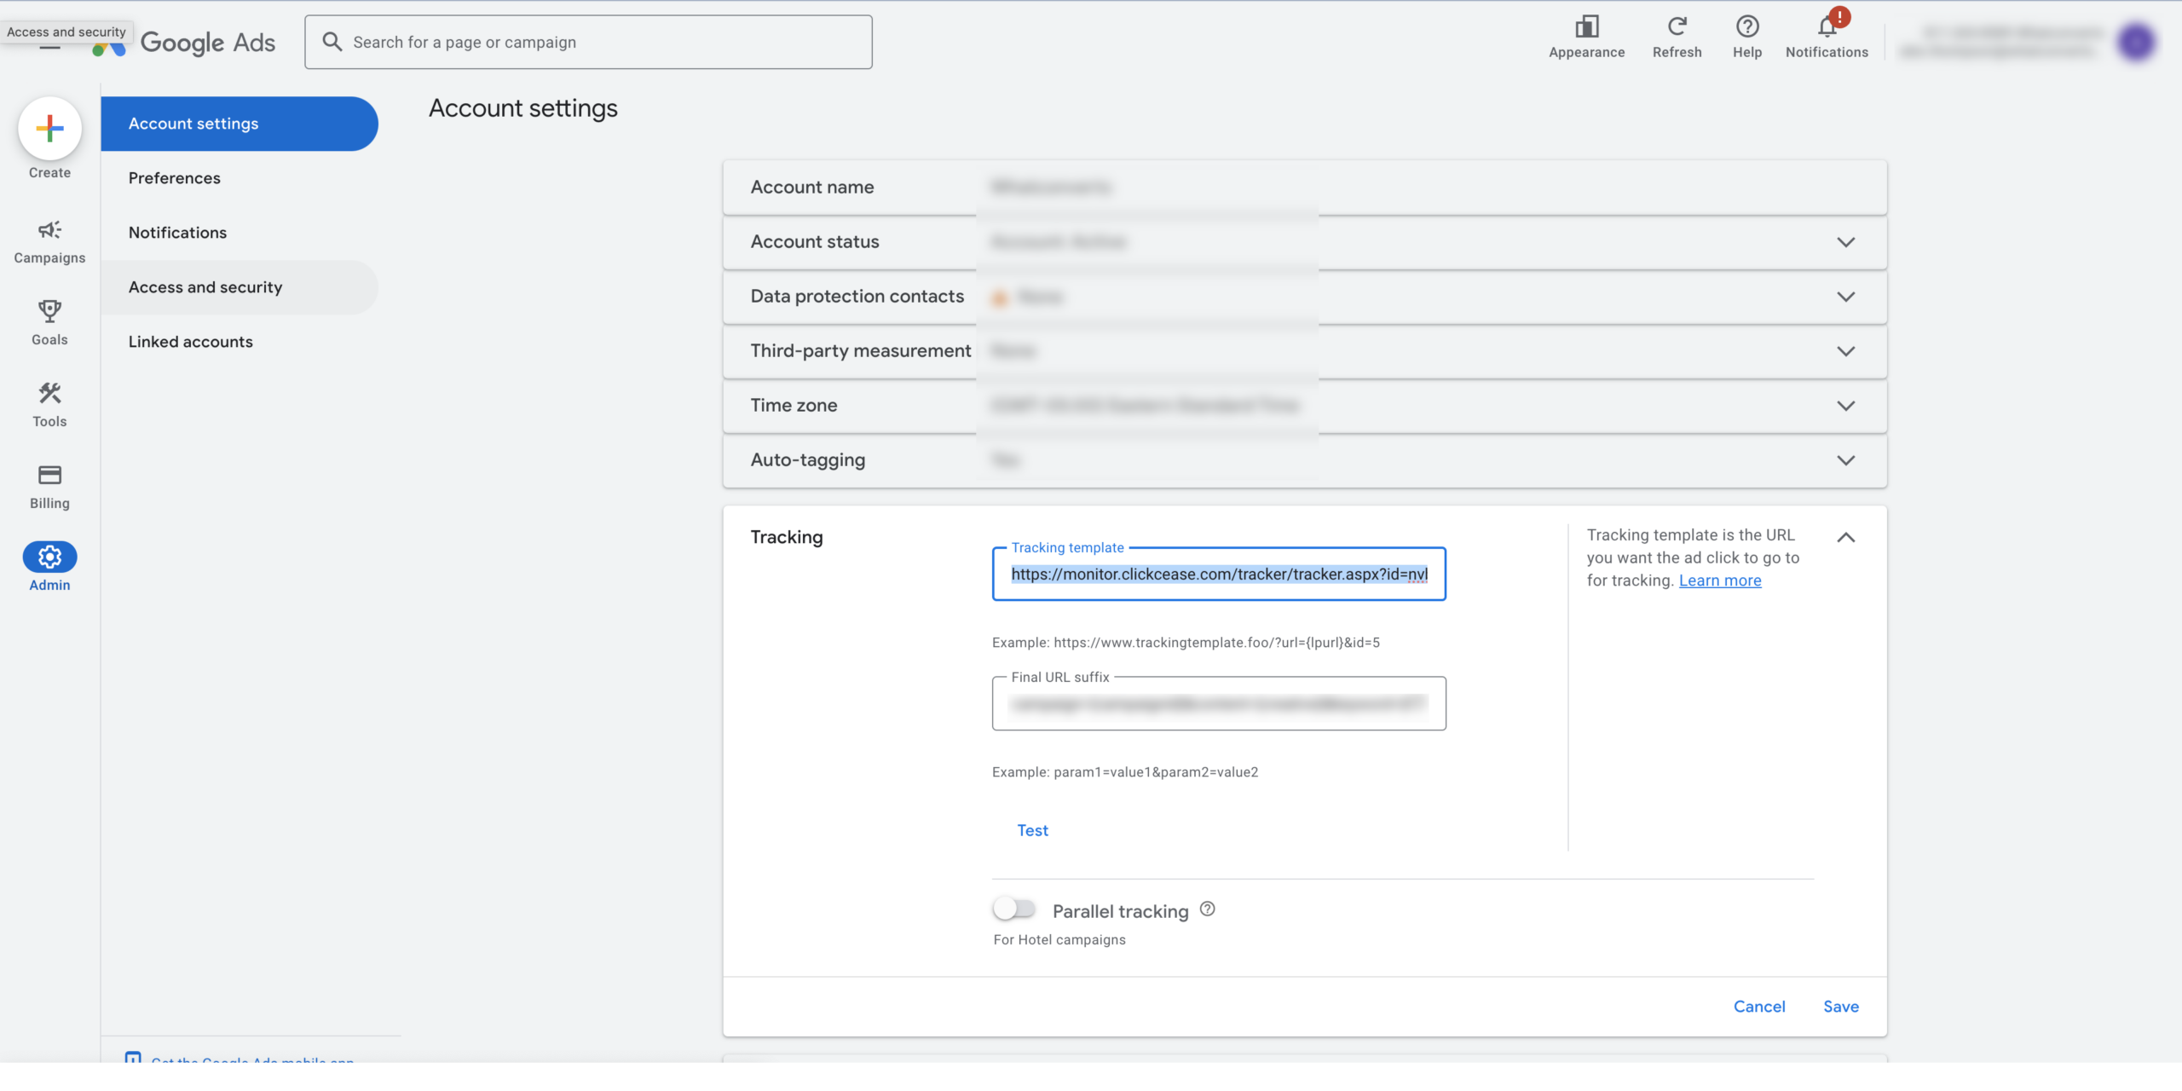2182x1091 pixels.
Task: Expand the Account status row
Action: [1846, 242]
